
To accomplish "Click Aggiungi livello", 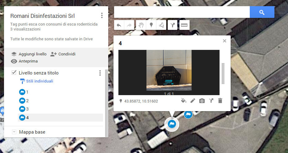I will coord(29,54).
